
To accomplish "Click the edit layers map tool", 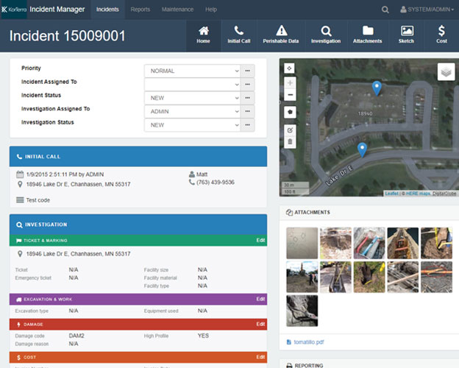I will (290, 130).
